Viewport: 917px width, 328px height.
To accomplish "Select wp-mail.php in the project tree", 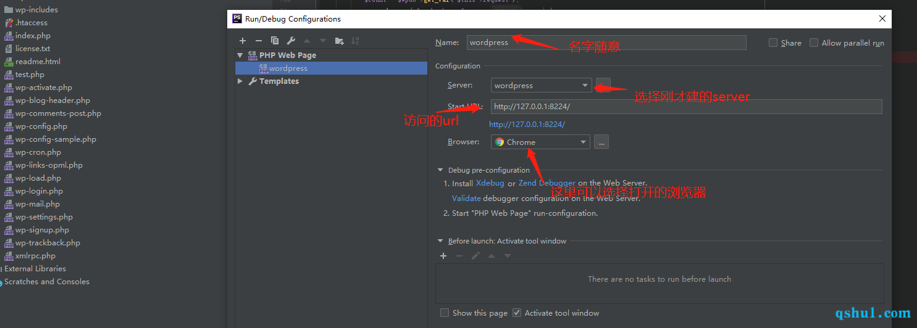I will click(x=38, y=204).
